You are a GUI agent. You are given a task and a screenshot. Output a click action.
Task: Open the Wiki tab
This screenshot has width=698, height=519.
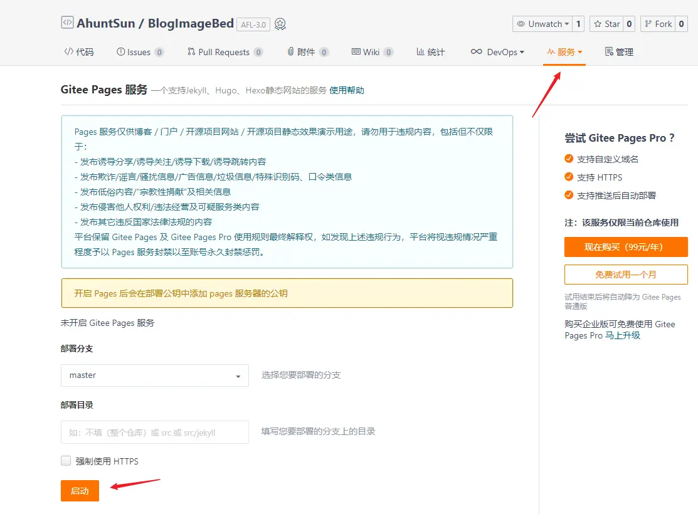click(372, 52)
